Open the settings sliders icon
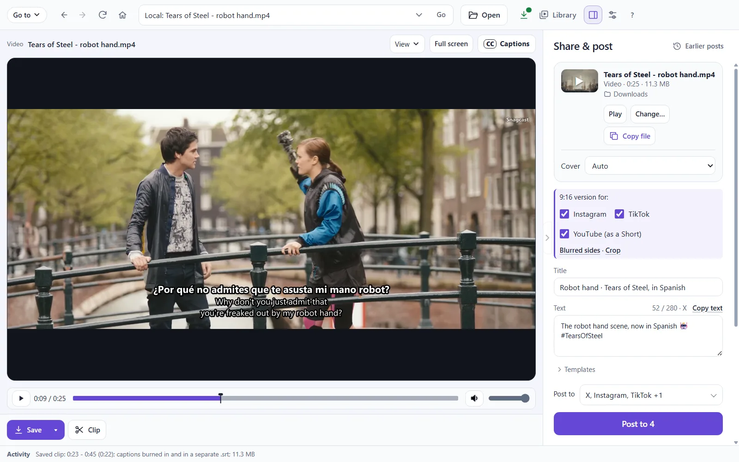The width and height of the screenshot is (739, 462). pos(612,15)
